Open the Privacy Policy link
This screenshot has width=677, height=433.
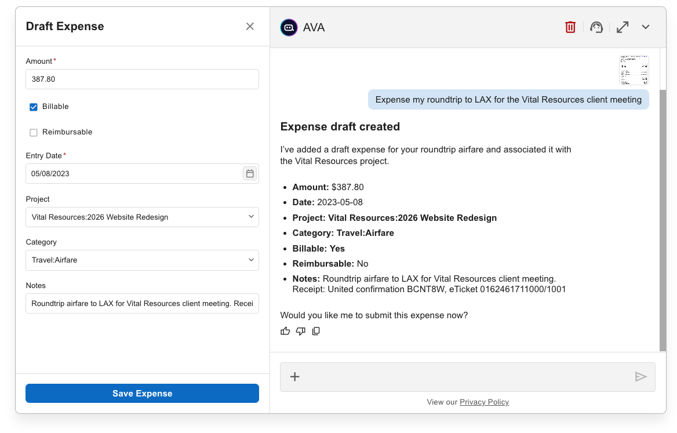484,402
